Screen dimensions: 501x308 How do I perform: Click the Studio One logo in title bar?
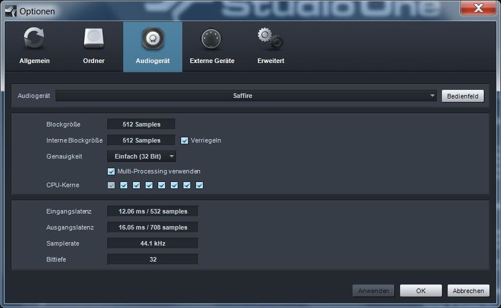tap(11, 11)
